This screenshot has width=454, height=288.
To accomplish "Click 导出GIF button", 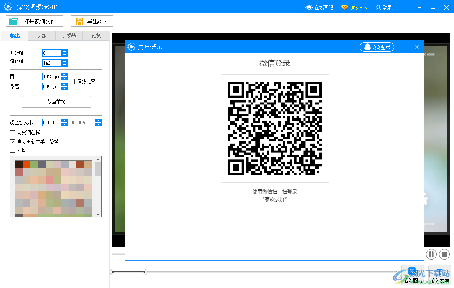I will pyautogui.click(x=92, y=21).
